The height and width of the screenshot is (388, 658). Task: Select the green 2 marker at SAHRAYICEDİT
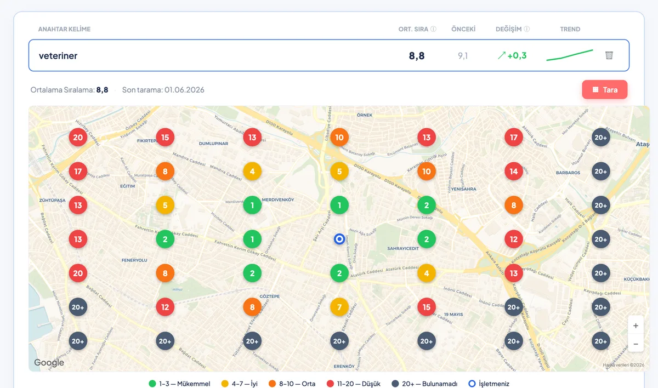[x=427, y=239]
